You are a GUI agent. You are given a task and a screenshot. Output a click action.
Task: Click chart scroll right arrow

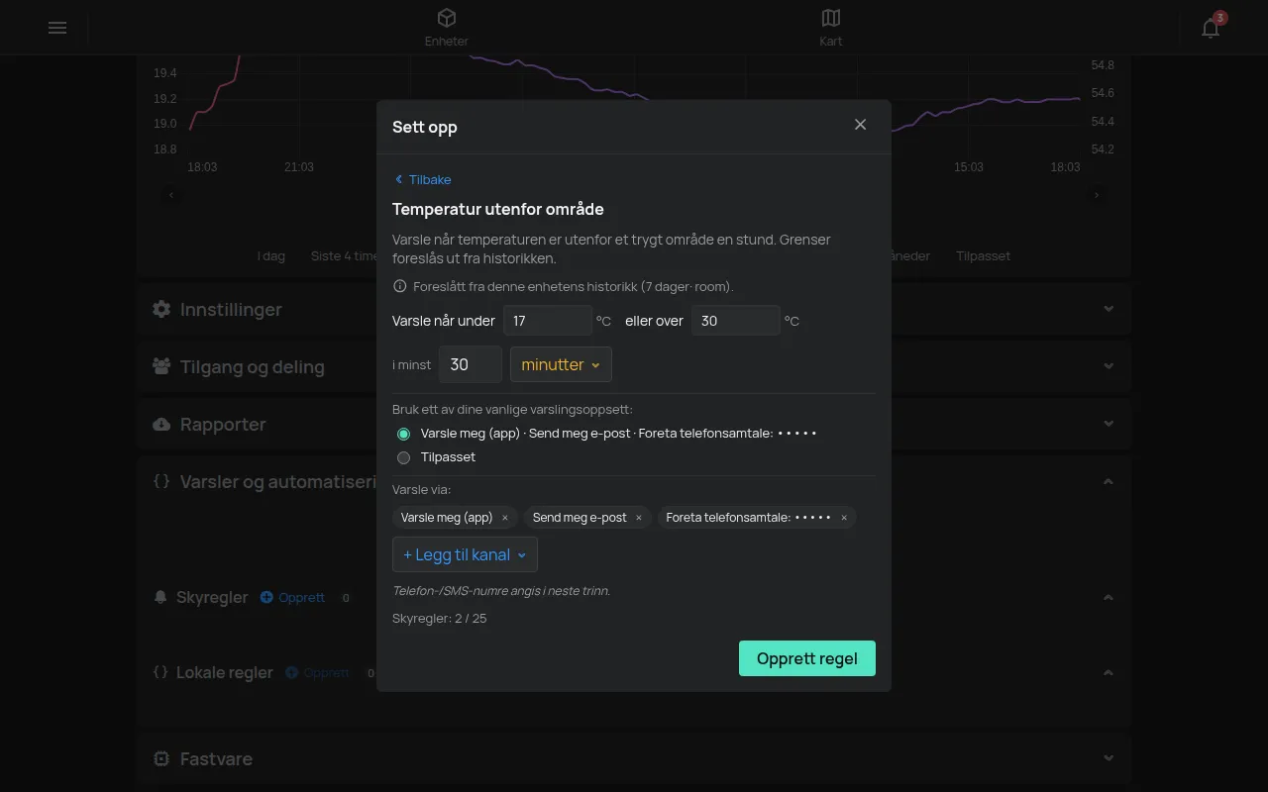(x=1097, y=195)
